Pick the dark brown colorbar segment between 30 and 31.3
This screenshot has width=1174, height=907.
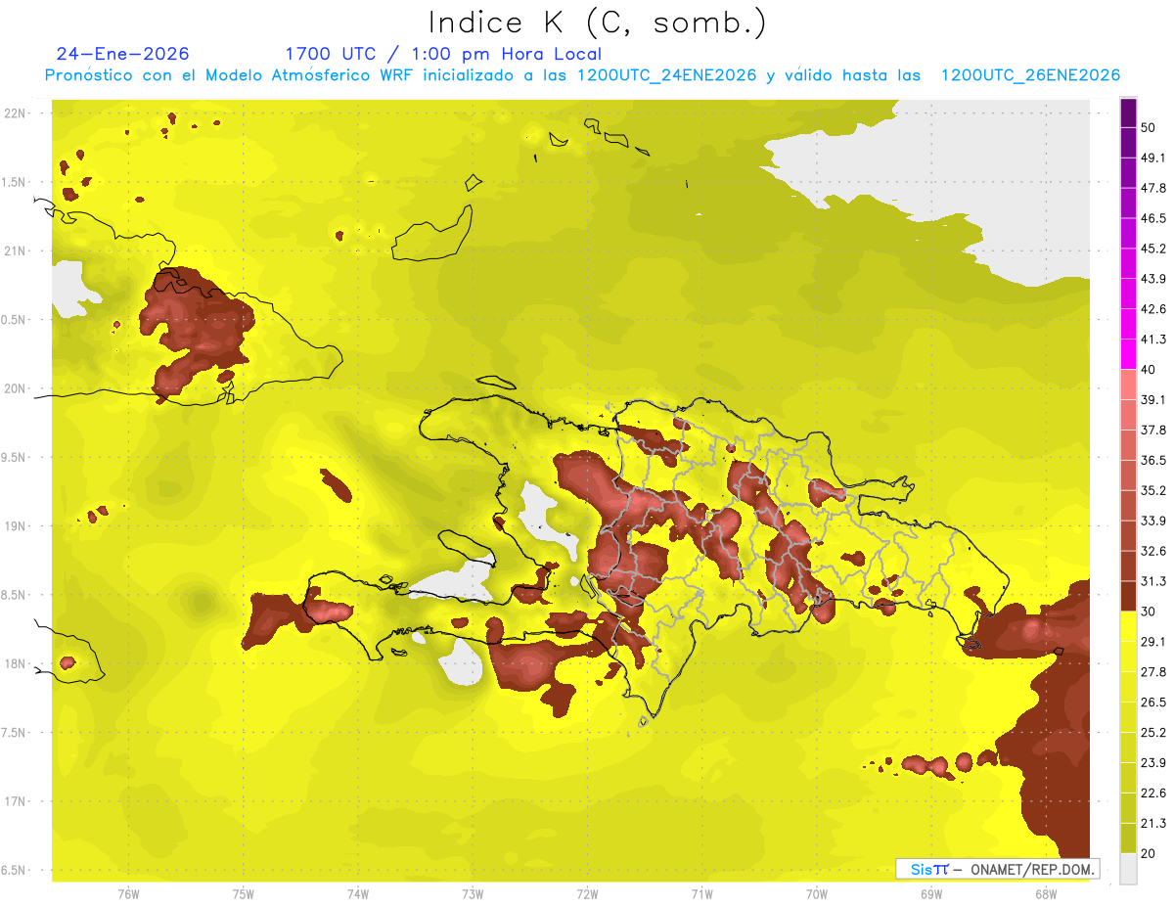tap(1129, 596)
